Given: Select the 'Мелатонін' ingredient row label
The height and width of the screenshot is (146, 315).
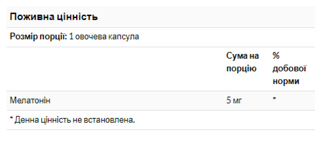Looking at the screenshot, I should [x=30, y=101].
